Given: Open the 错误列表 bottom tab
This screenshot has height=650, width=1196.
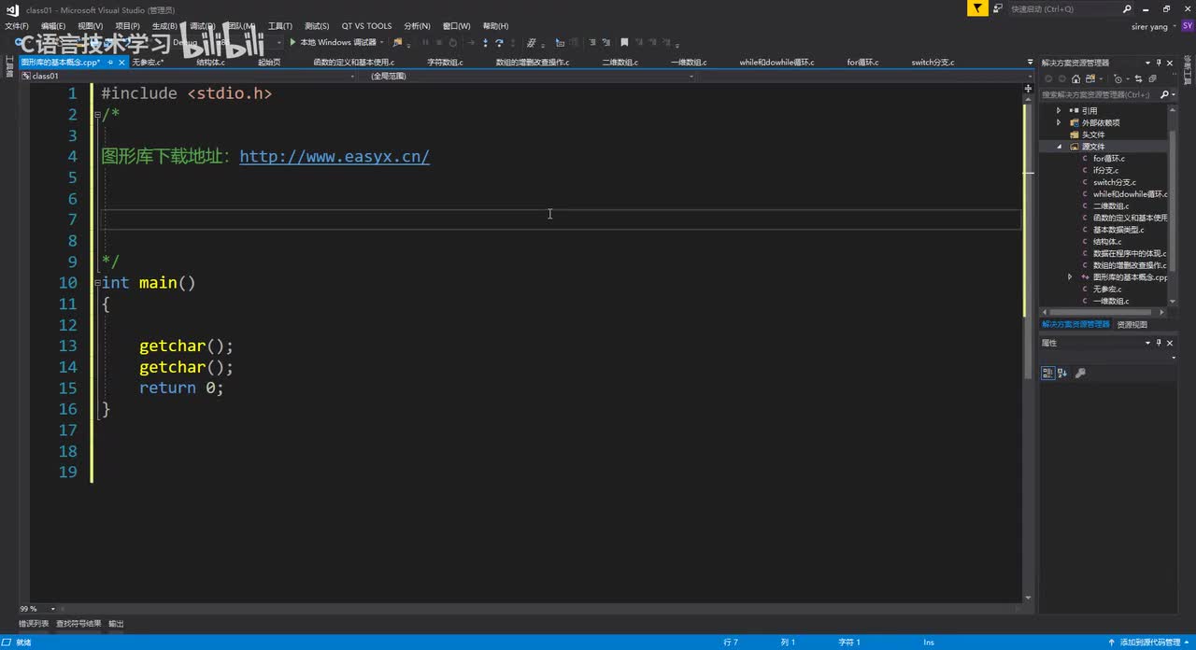Looking at the screenshot, I should pyautogui.click(x=34, y=623).
